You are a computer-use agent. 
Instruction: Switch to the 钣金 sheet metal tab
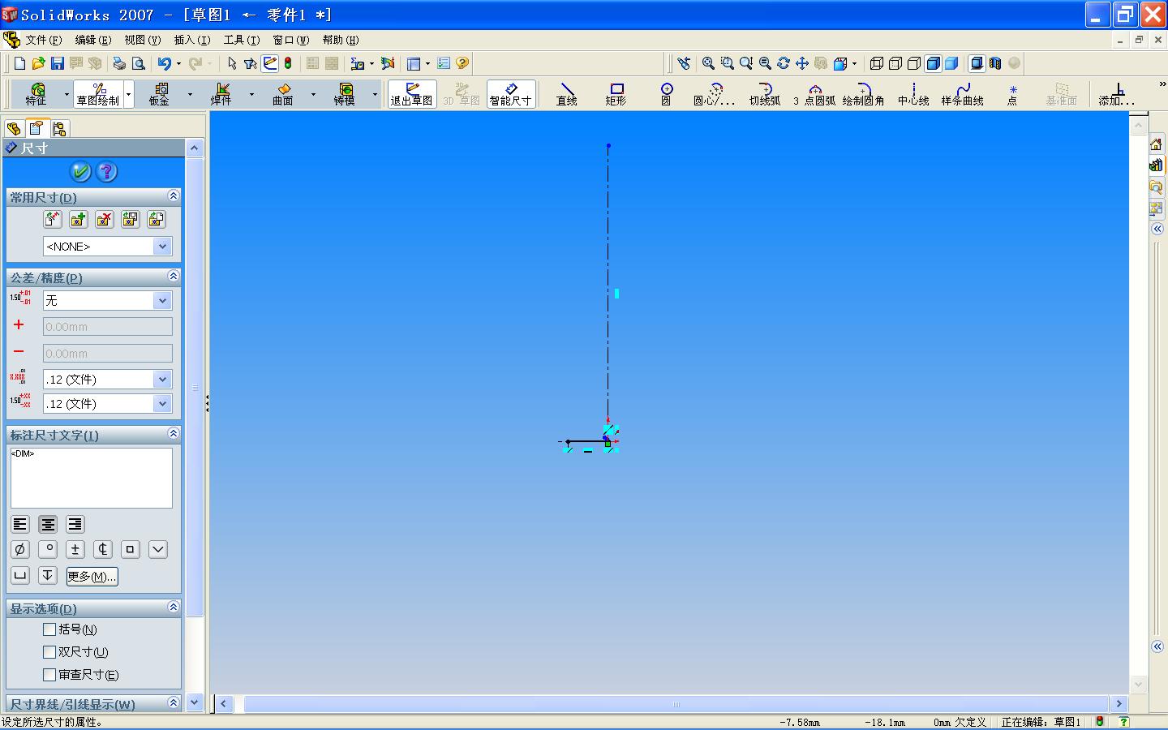tap(160, 94)
